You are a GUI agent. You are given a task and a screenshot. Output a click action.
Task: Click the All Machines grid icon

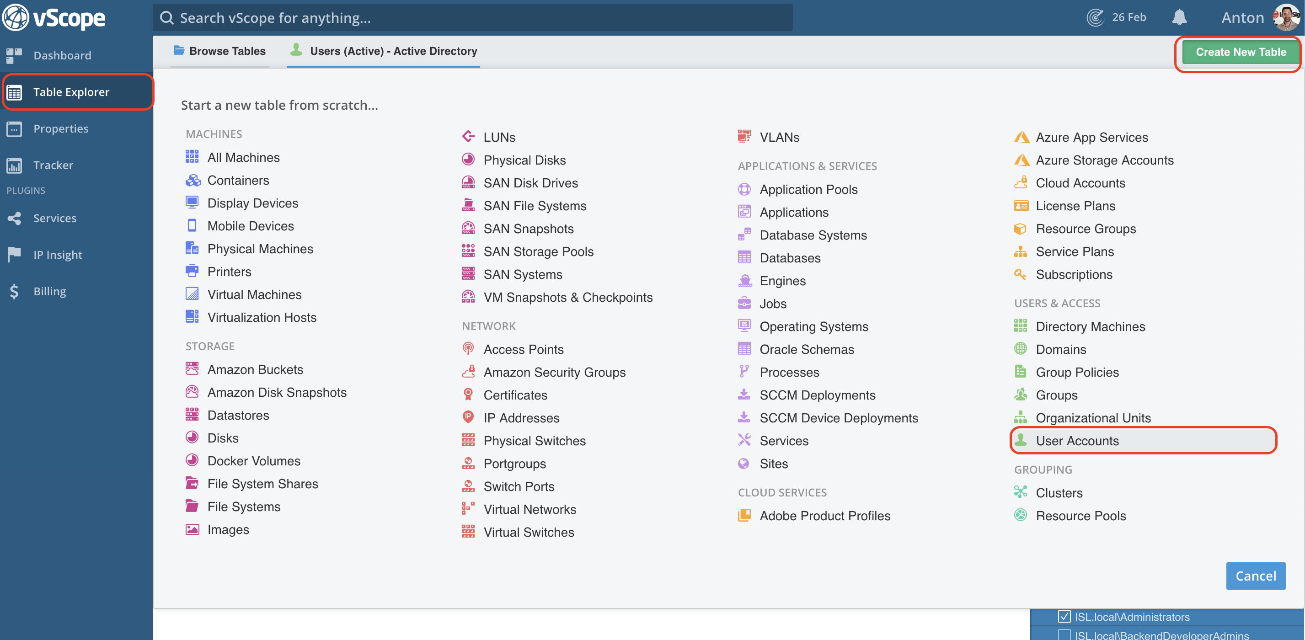pyautogui.click(x=192, y=157)
